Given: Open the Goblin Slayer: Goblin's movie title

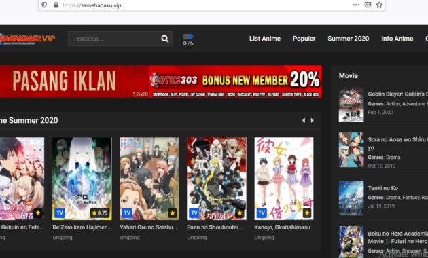Looking at the screenshot, I should point(397,94).
